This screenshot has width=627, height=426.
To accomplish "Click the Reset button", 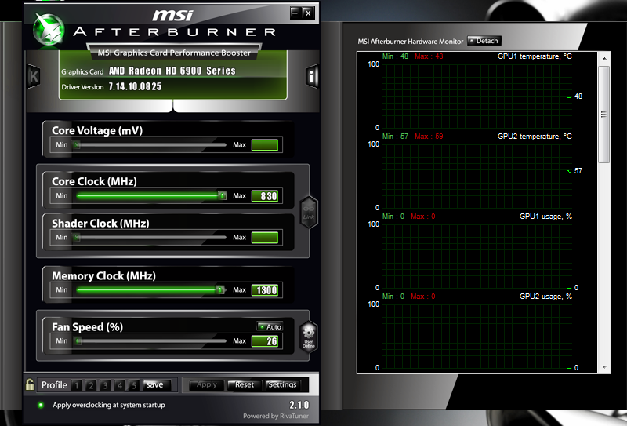I will click(x=245, y=384).
